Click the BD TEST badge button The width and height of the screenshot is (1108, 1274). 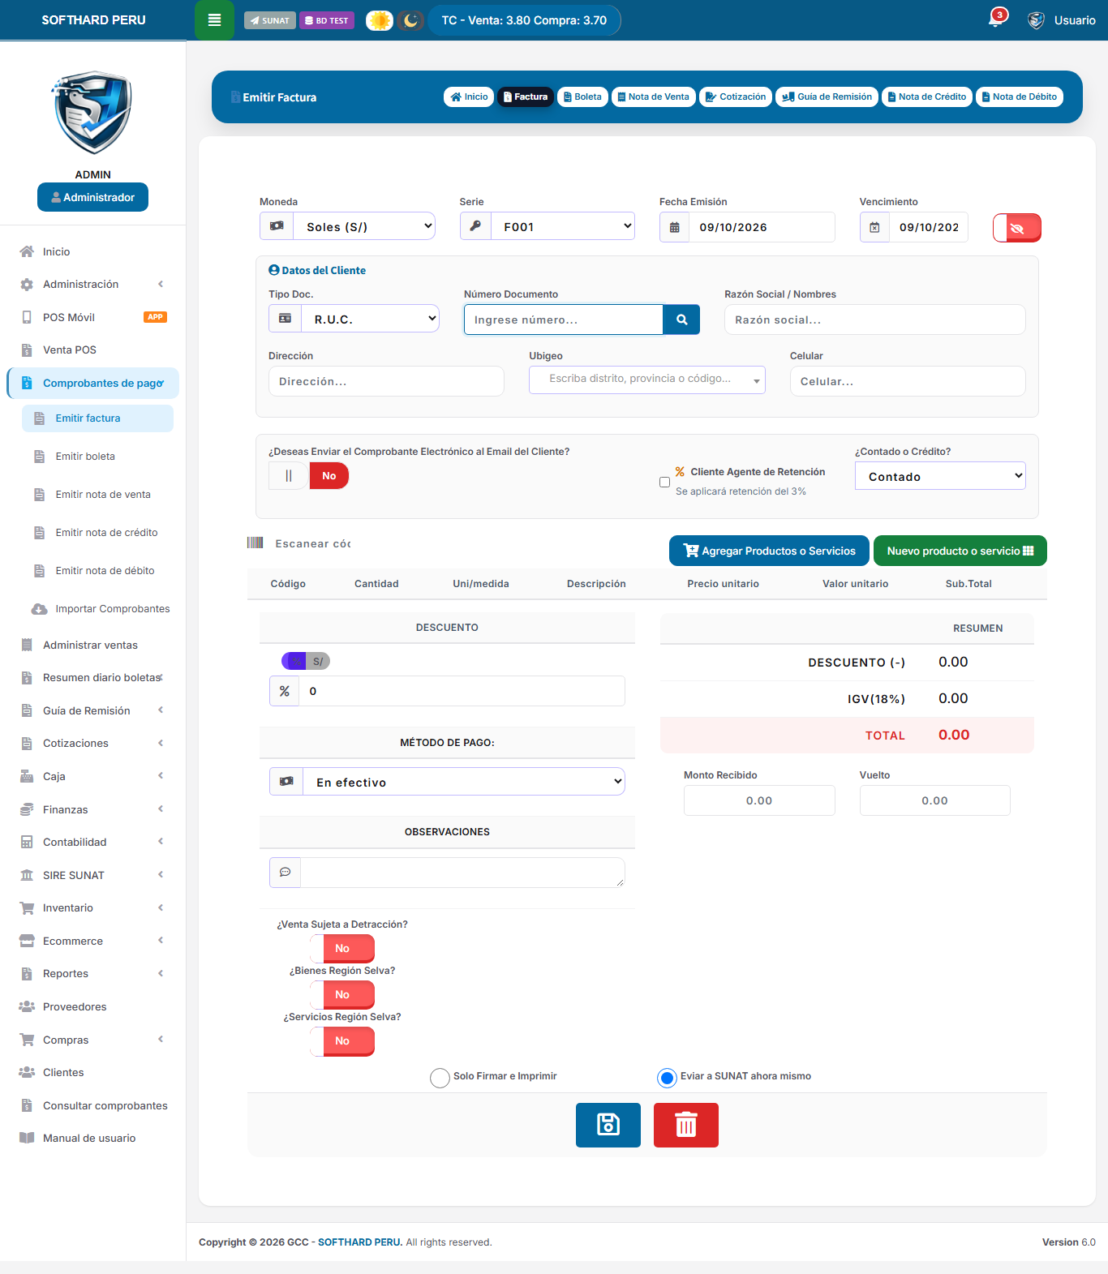tap(327, 20)
